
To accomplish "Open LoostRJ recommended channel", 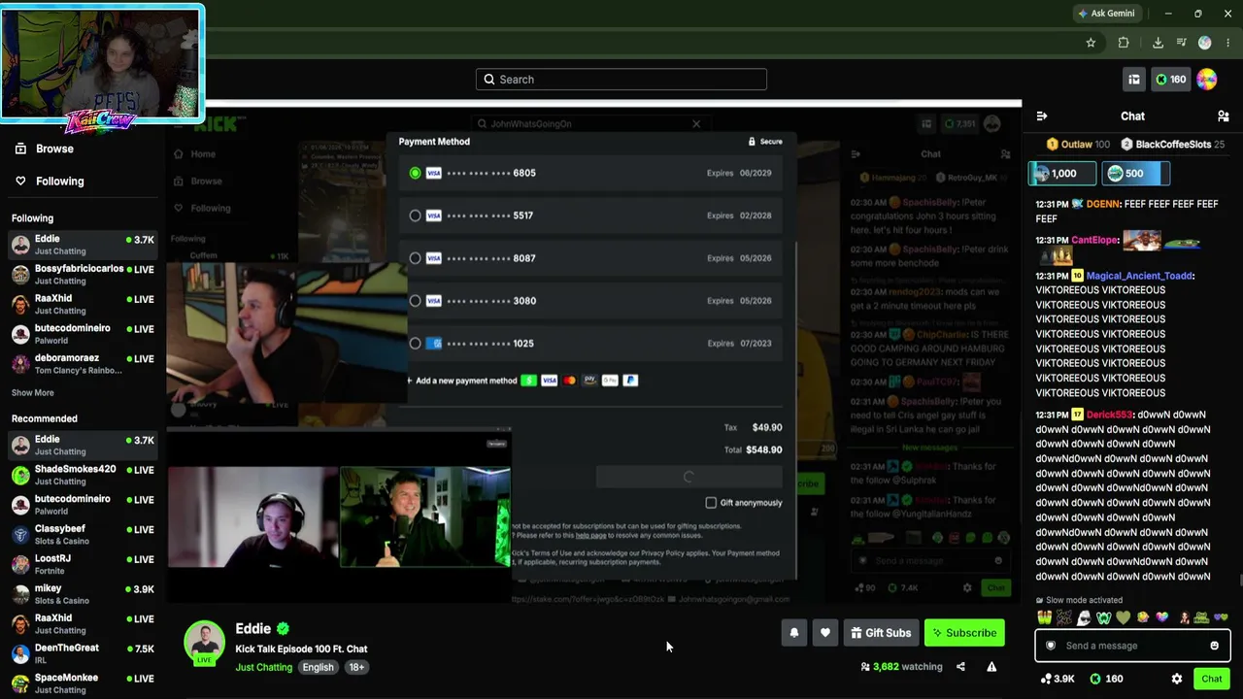I will tap(83, 564).
